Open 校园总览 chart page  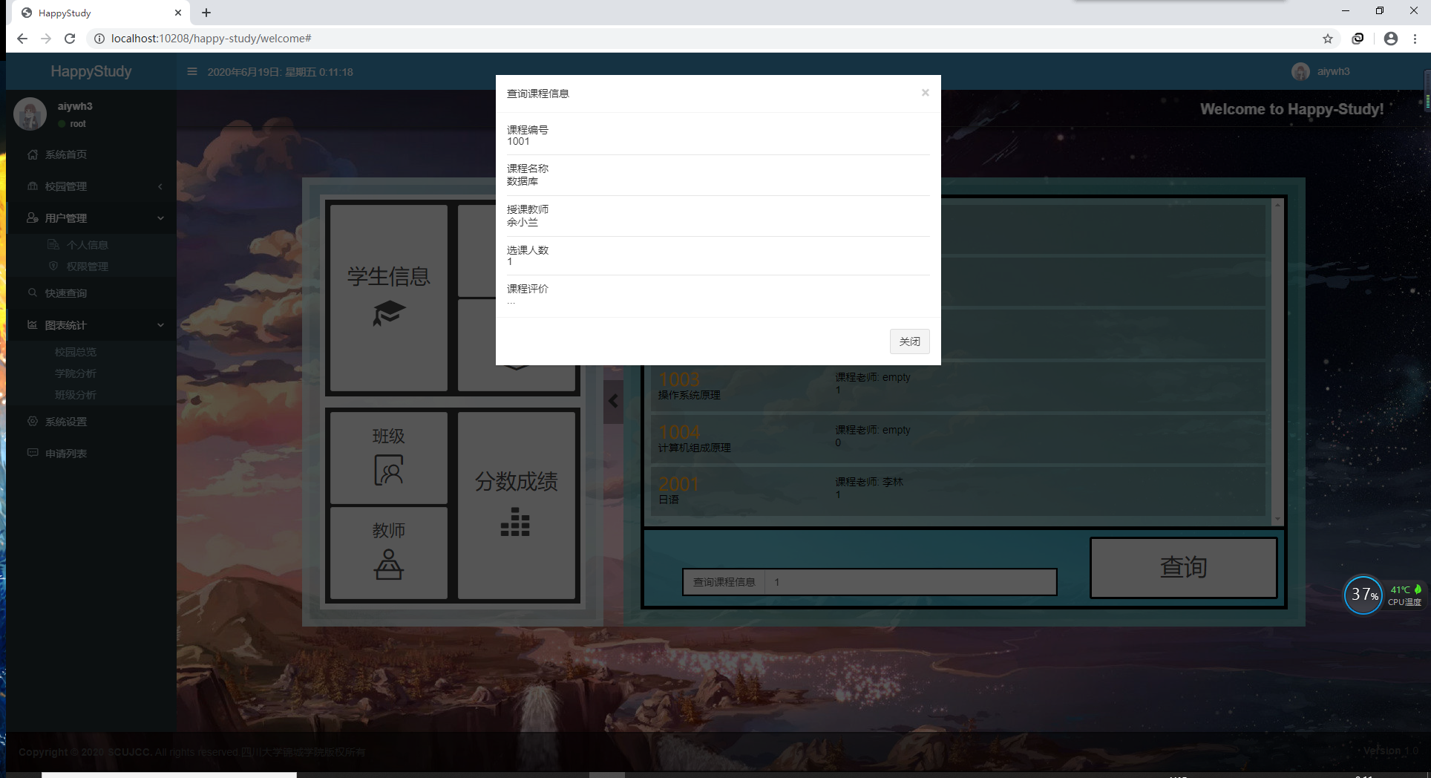(76, 352)
